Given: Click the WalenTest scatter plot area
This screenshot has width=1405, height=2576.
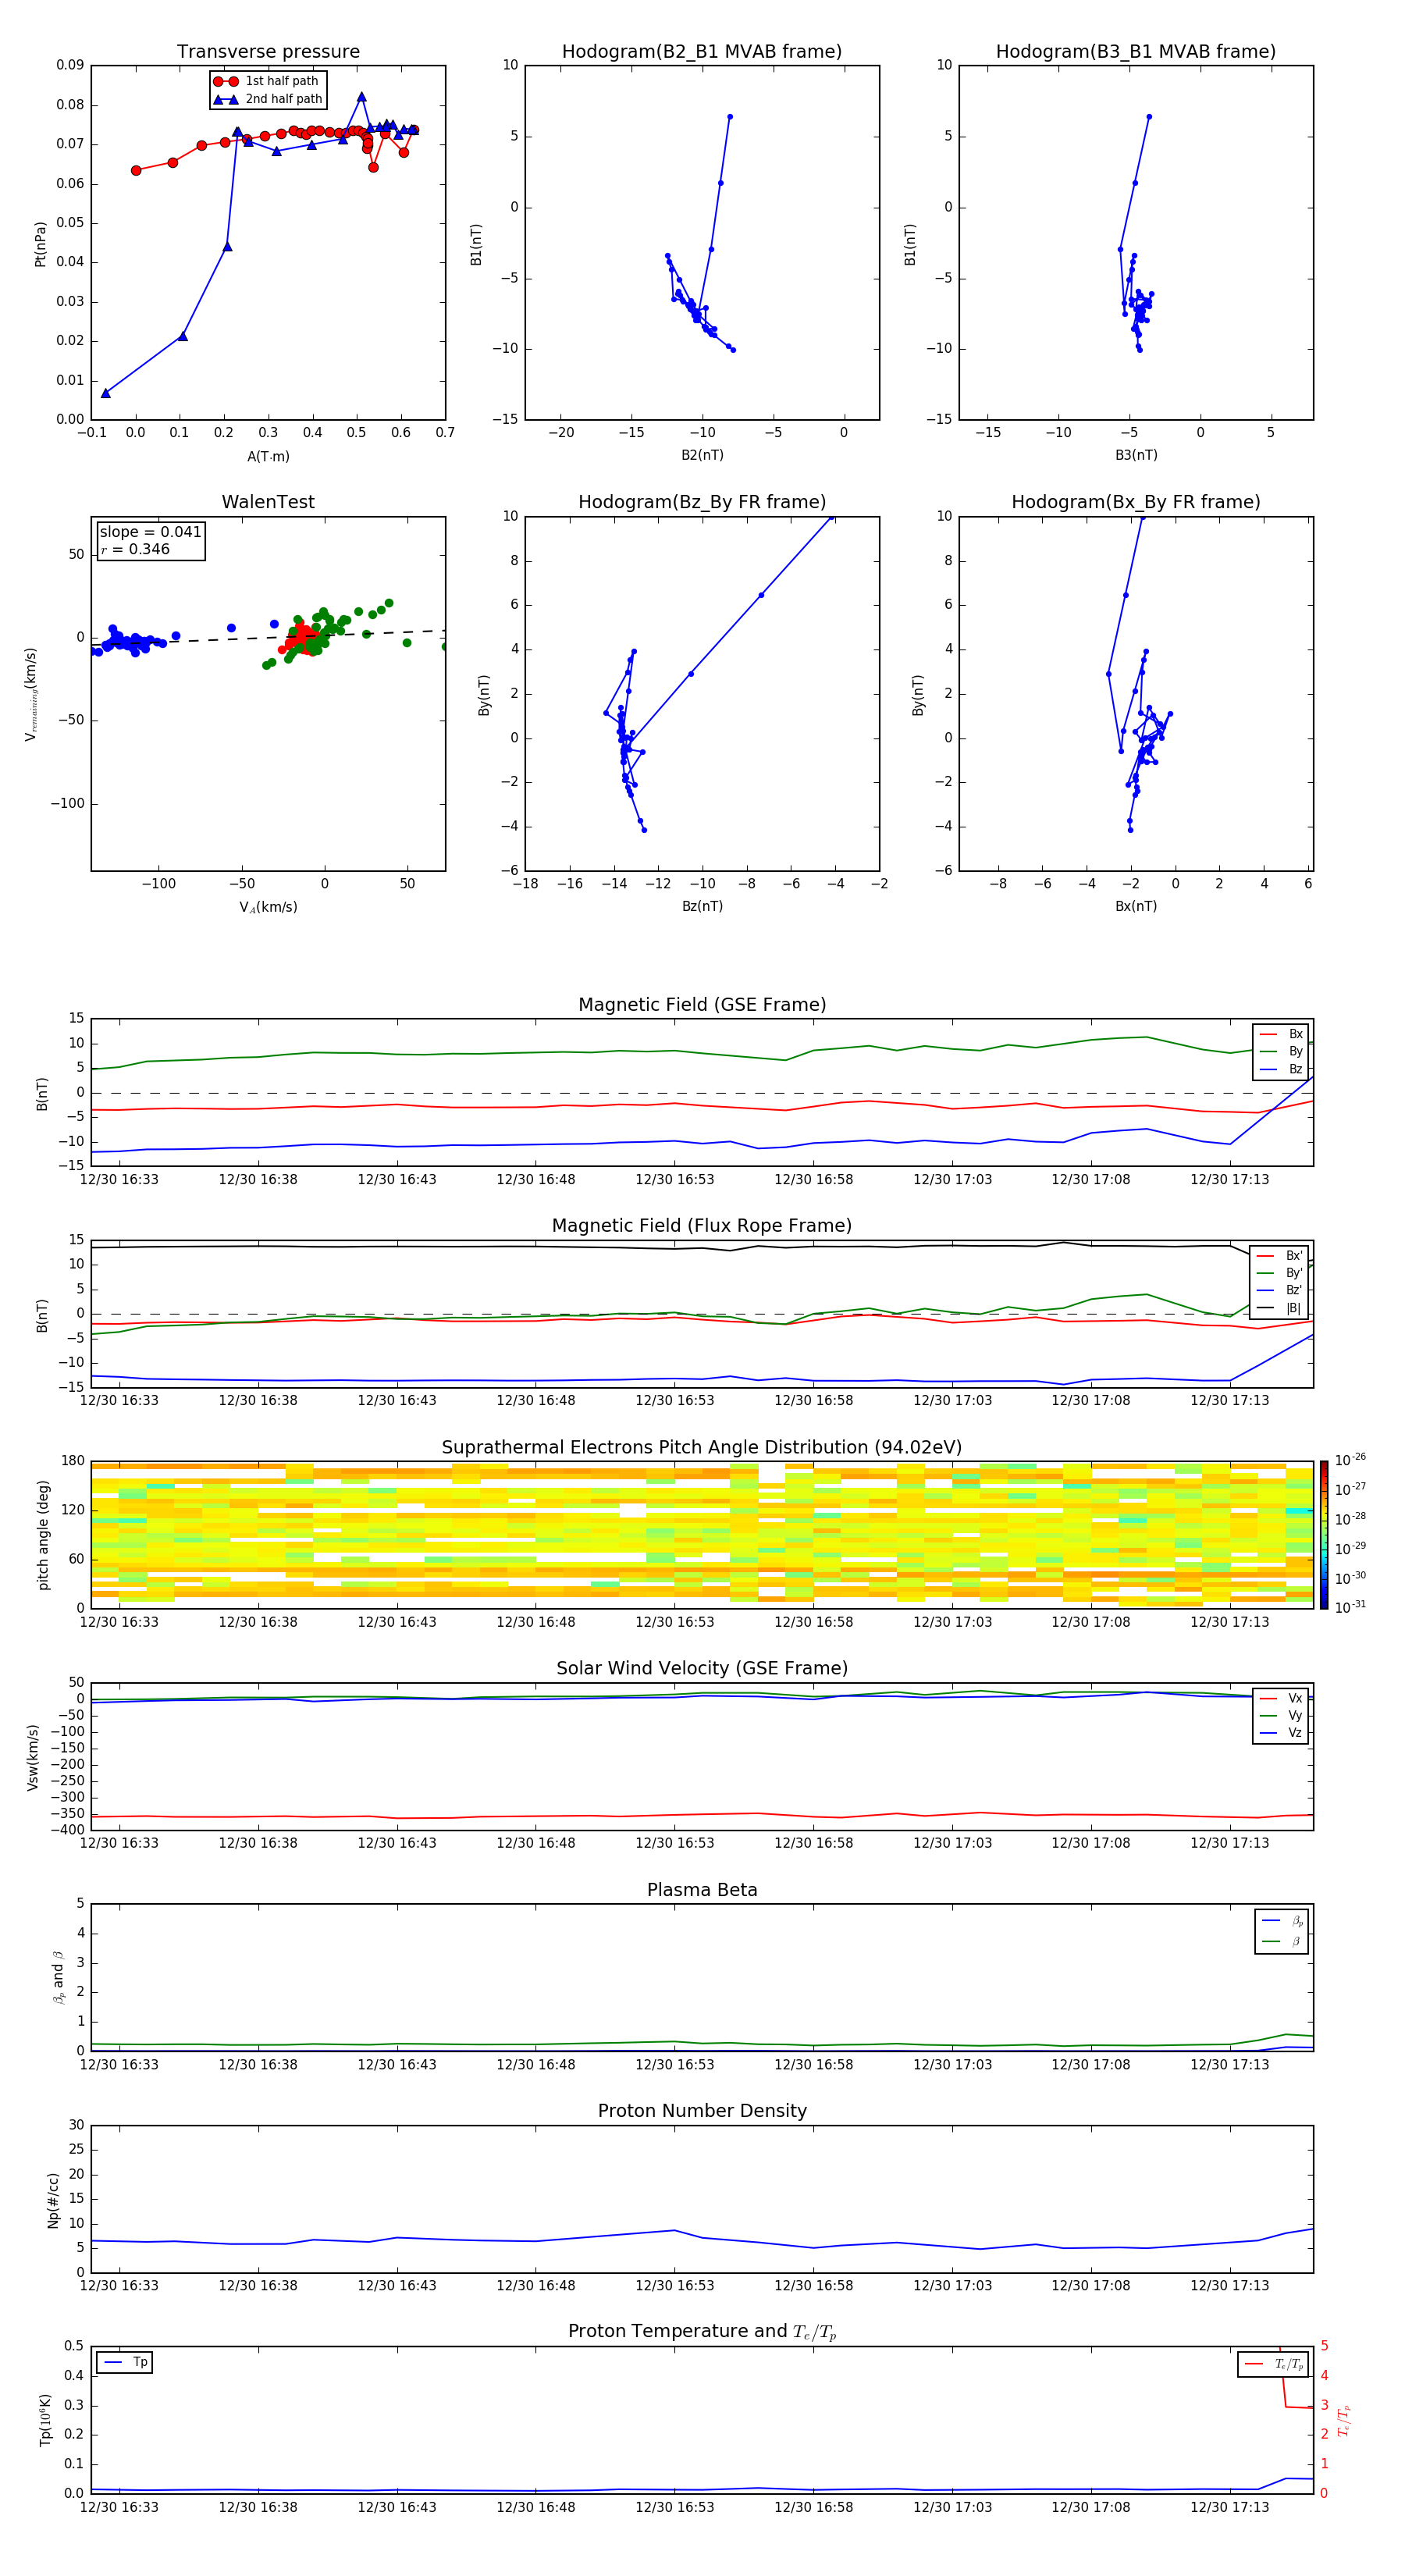Looking at the screenshot, I should tap(268, 694).
